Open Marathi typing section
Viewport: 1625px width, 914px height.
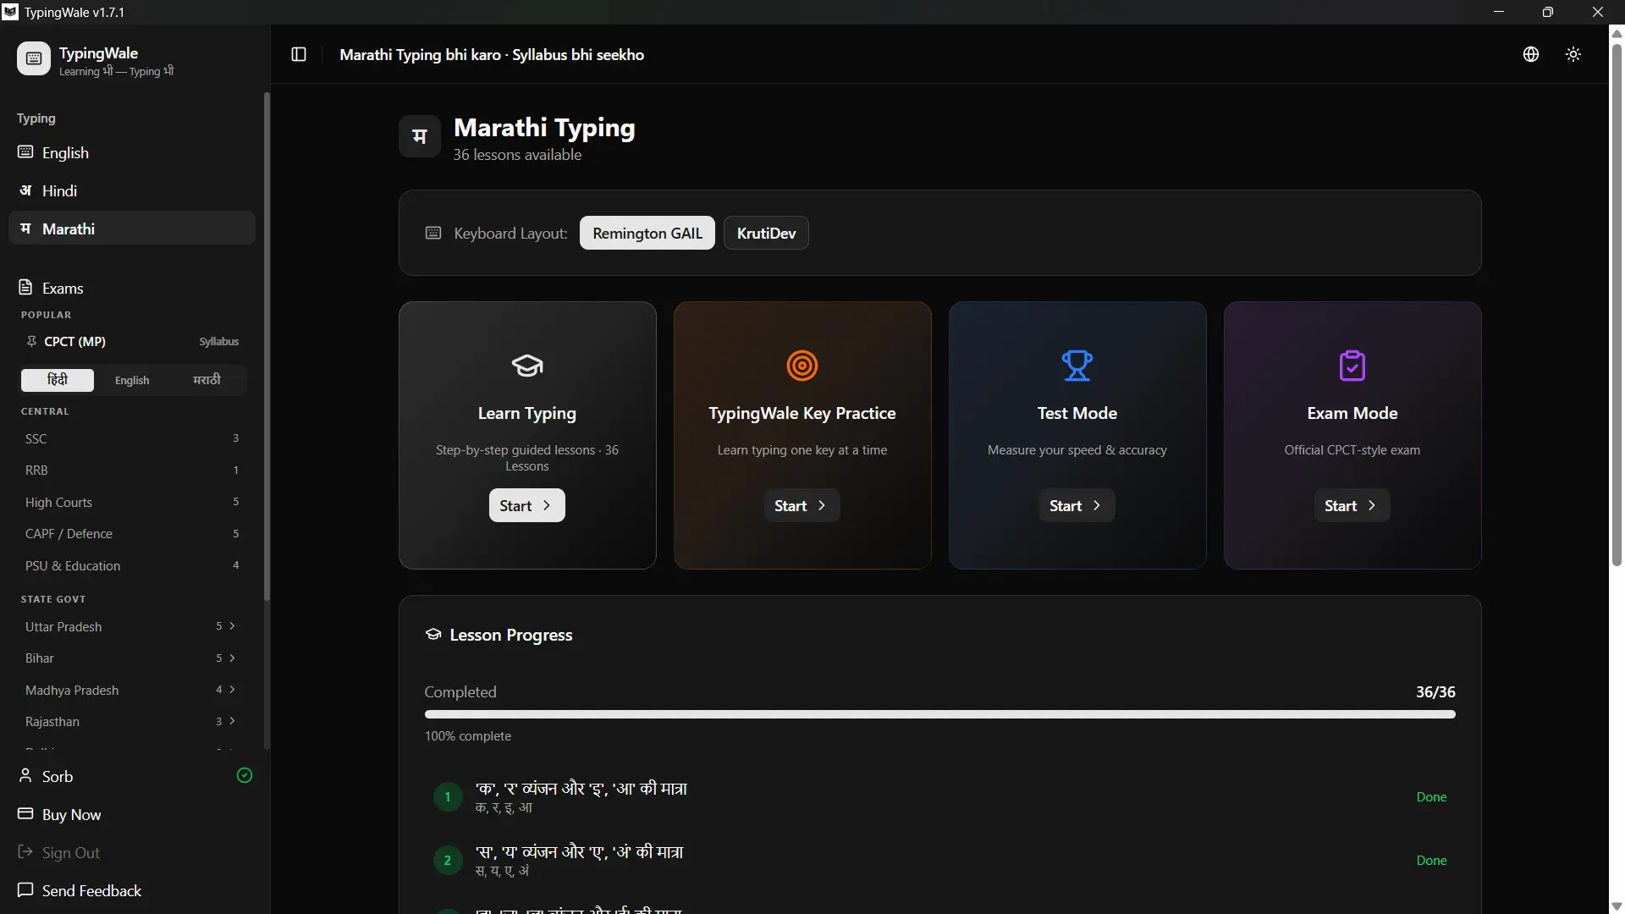pos(132,228)
